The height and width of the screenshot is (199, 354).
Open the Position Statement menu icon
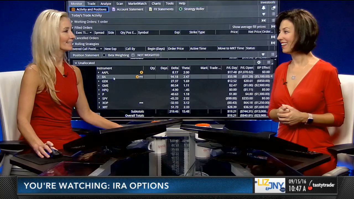tap(272, 54)
